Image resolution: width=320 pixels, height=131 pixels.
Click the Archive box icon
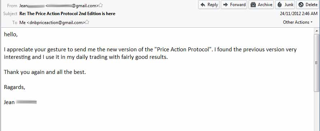click(x=253, y=5)
